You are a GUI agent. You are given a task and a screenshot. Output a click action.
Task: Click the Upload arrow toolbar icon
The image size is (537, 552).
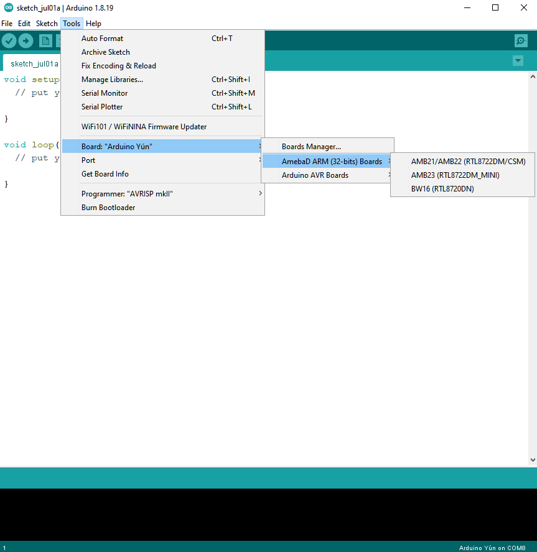[26, 41]
